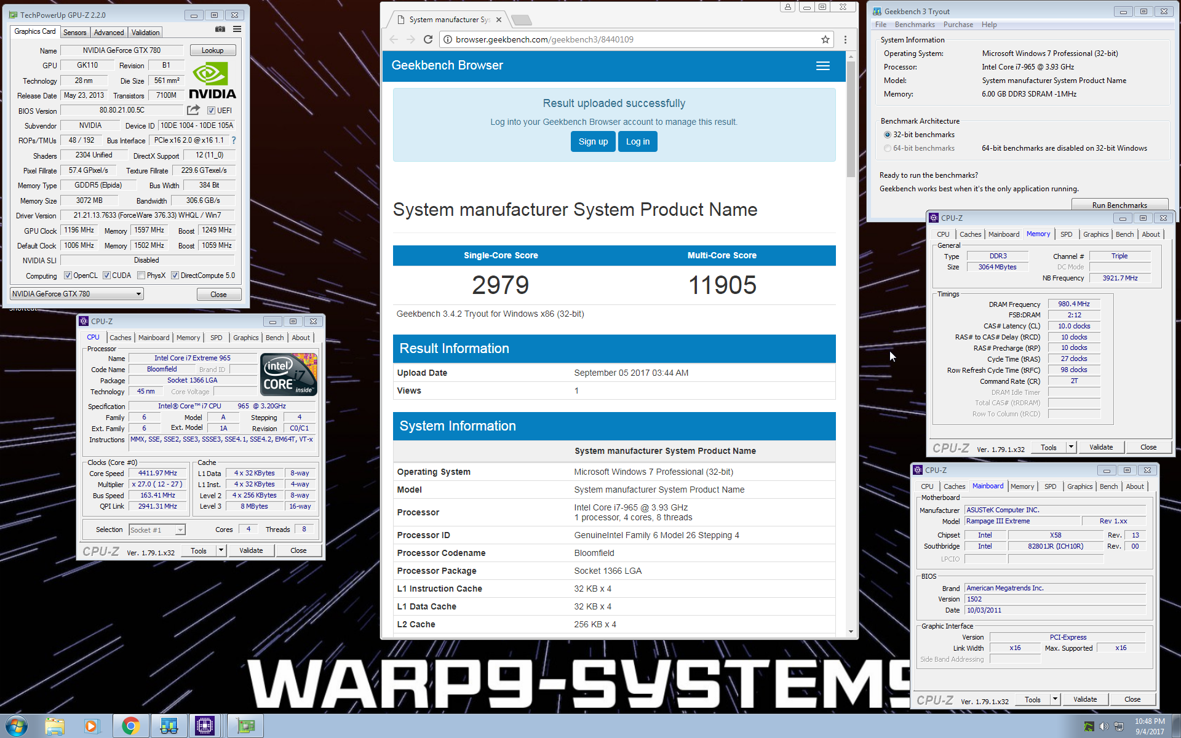Click Validate in the CPU-Z CPU window

tap(251, 550)
